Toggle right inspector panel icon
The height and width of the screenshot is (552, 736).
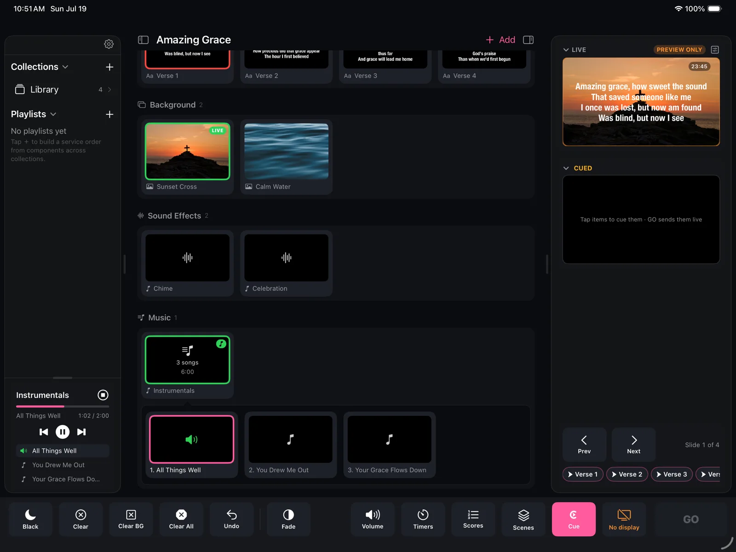(x=528, y=40)
